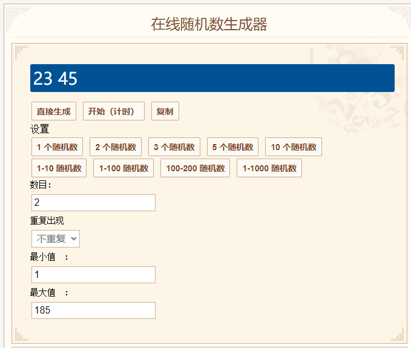Screen dimensions: 411x348
Task: Select the 2 个随机数 preset
Action: point(116,146)
